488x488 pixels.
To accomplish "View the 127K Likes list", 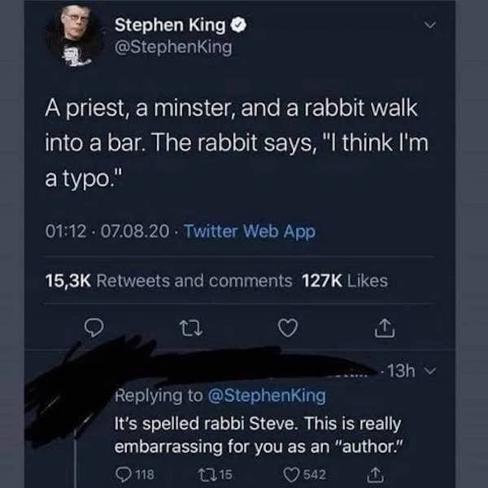I will coord(344,281).
